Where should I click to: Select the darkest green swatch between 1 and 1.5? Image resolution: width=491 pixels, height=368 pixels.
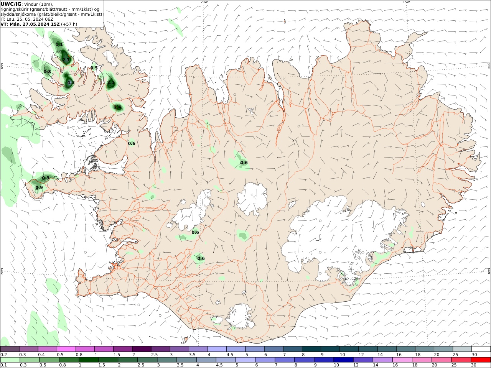click(x=89, y=360)
